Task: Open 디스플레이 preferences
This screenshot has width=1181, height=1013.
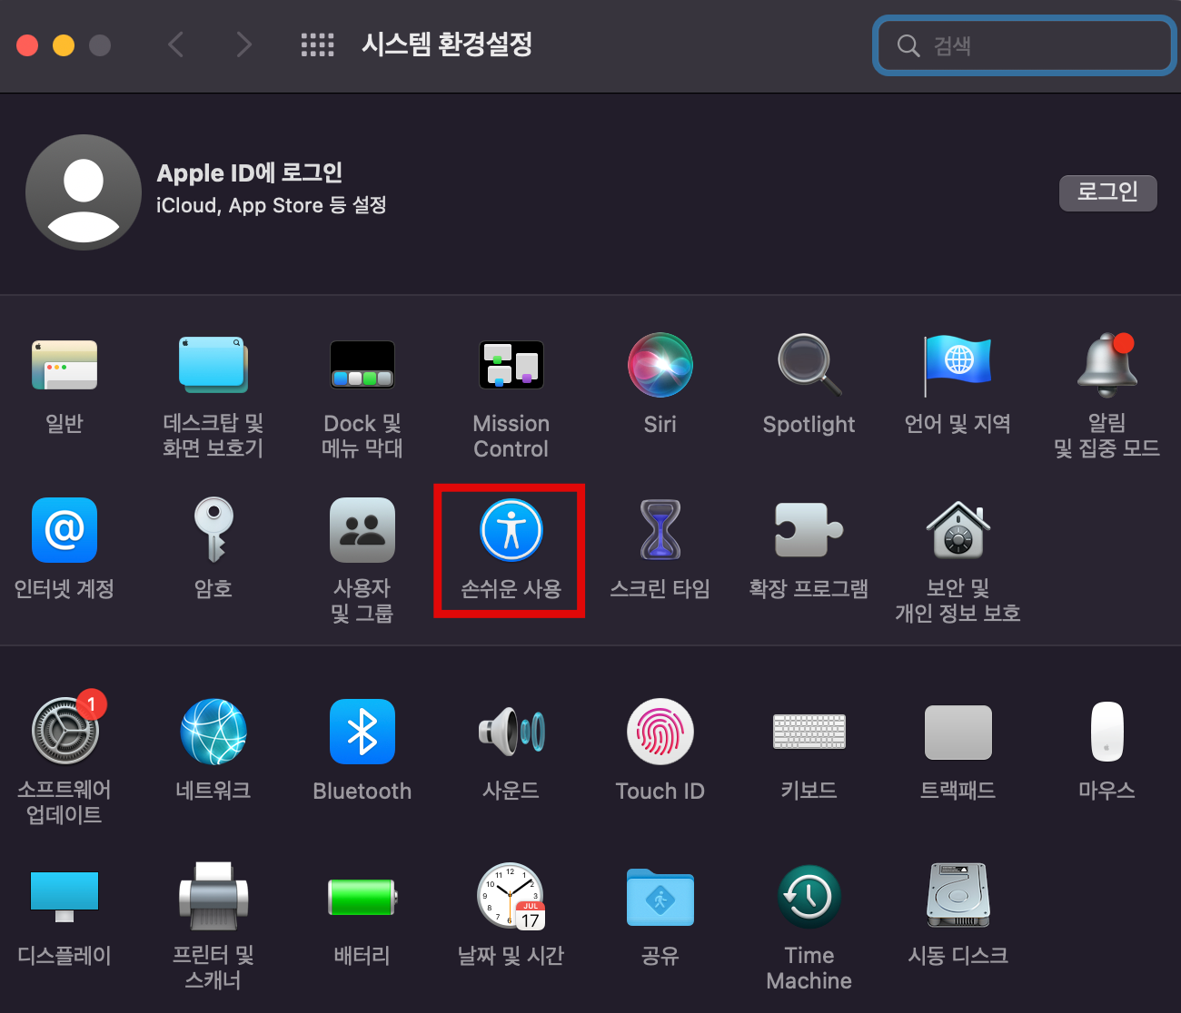Action: (x=65, y=897)
